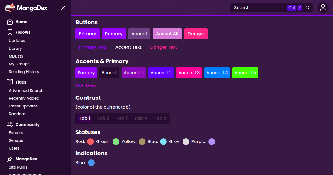
Task: Click the Danger button
Action: click(196, 34)
